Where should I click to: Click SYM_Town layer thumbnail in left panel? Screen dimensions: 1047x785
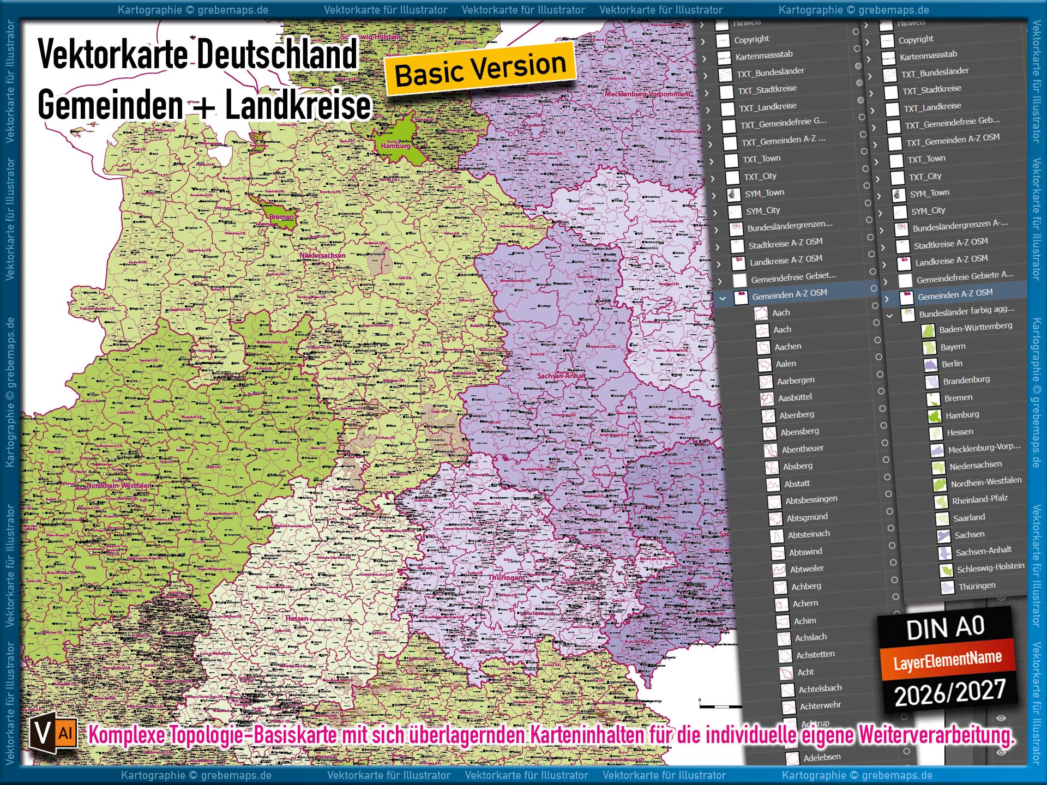734,195
